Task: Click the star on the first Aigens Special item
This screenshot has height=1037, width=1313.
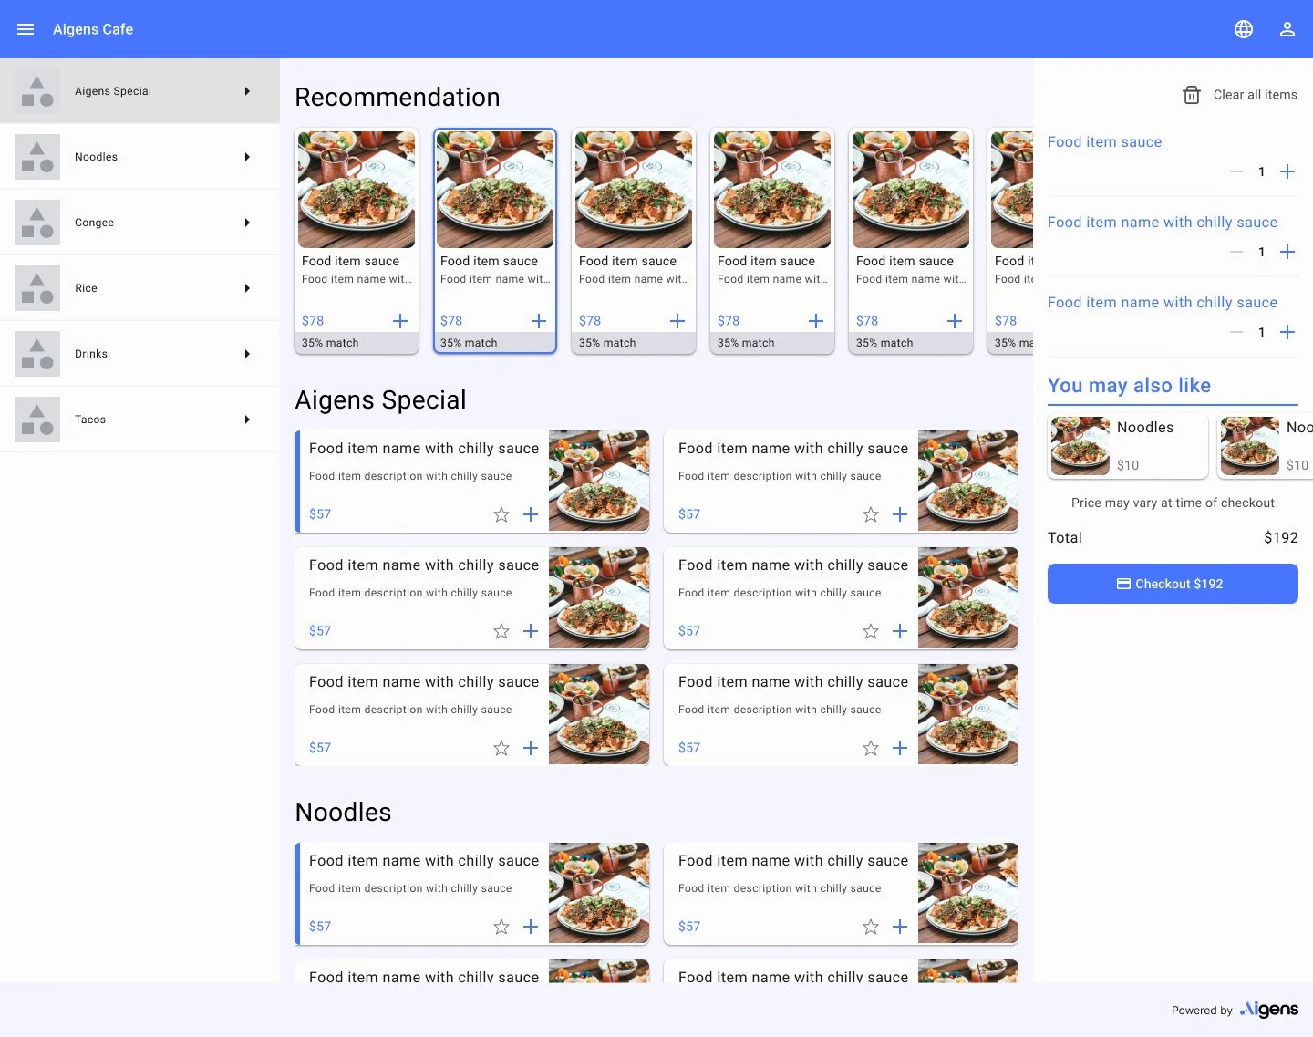Action: point(501,514)
